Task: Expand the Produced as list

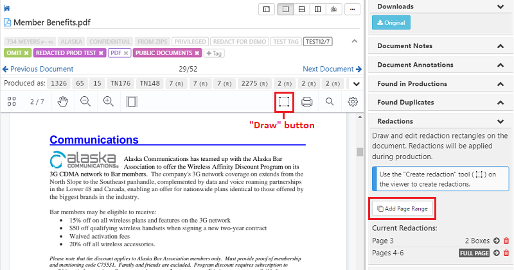Action: (x=357, y=84)
